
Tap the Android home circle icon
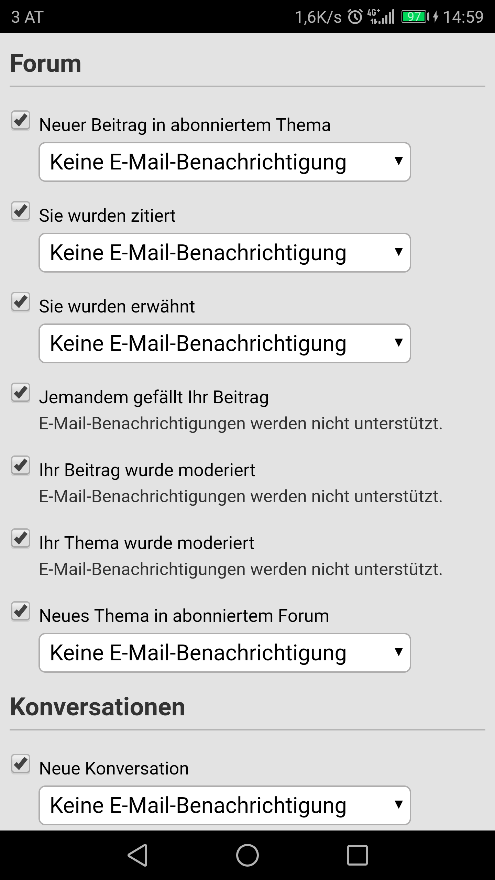pos(247,855)
